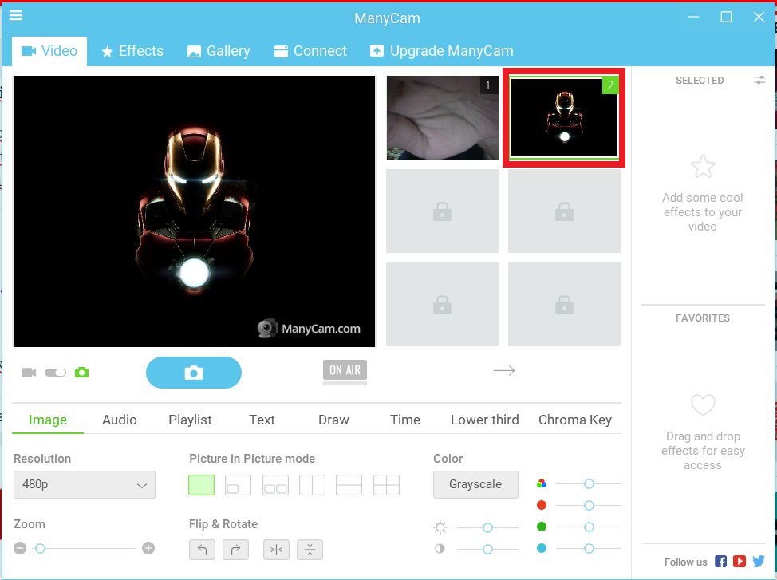Image resolution: width=777 pixels, height=580 pixels.
Task: Rotate video left
Action: (202, 549)
